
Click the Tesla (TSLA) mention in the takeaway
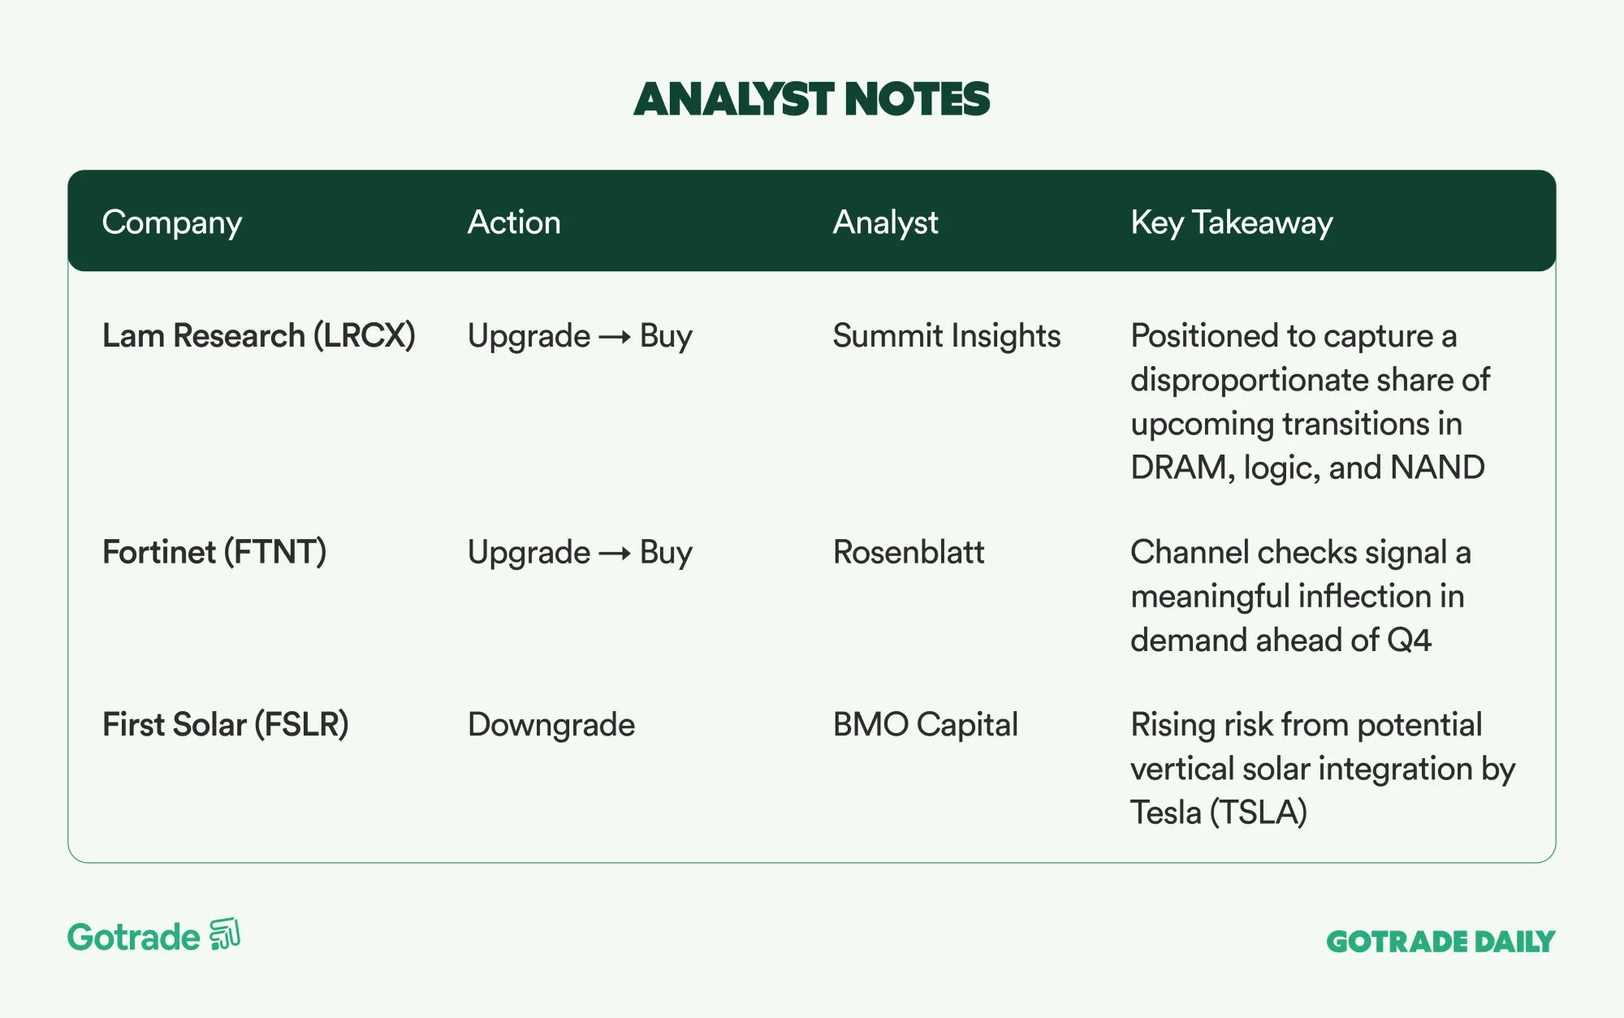[x=1219, y=813]
